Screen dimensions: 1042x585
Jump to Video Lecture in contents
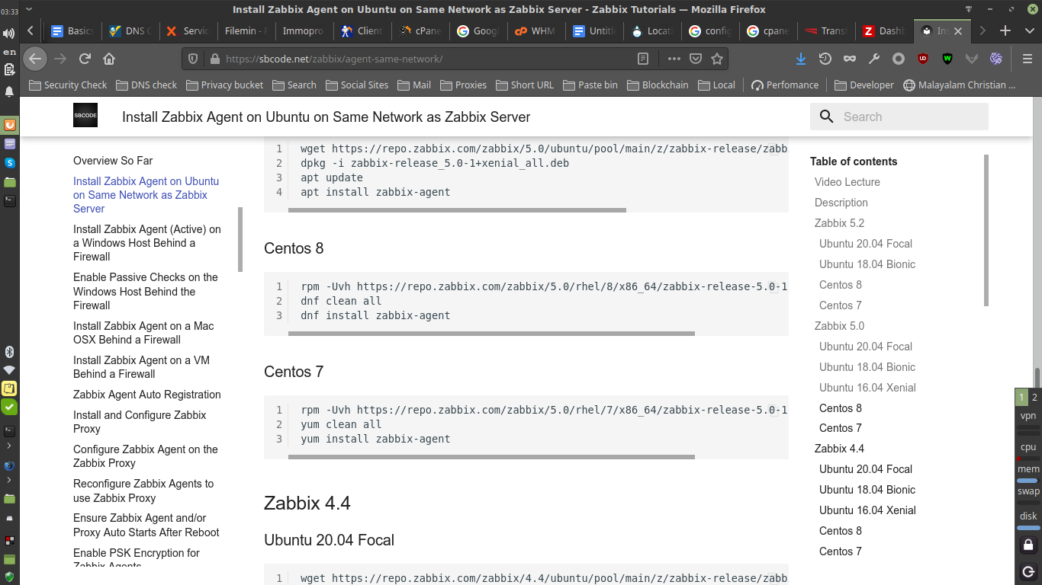pyautogui.click(x=847, y=182)
